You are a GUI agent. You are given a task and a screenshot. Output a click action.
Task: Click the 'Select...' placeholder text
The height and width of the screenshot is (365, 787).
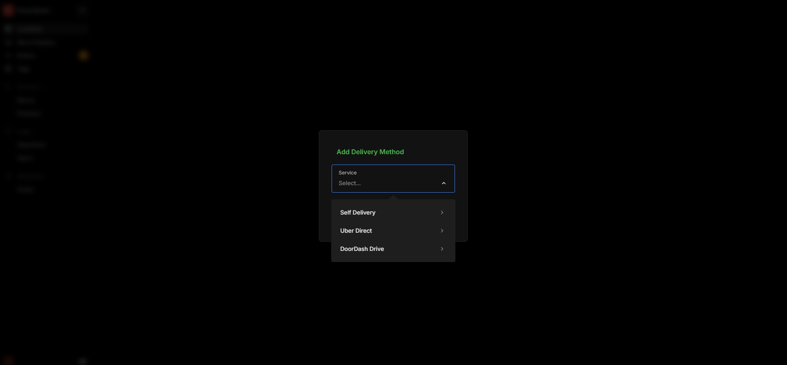349,183
